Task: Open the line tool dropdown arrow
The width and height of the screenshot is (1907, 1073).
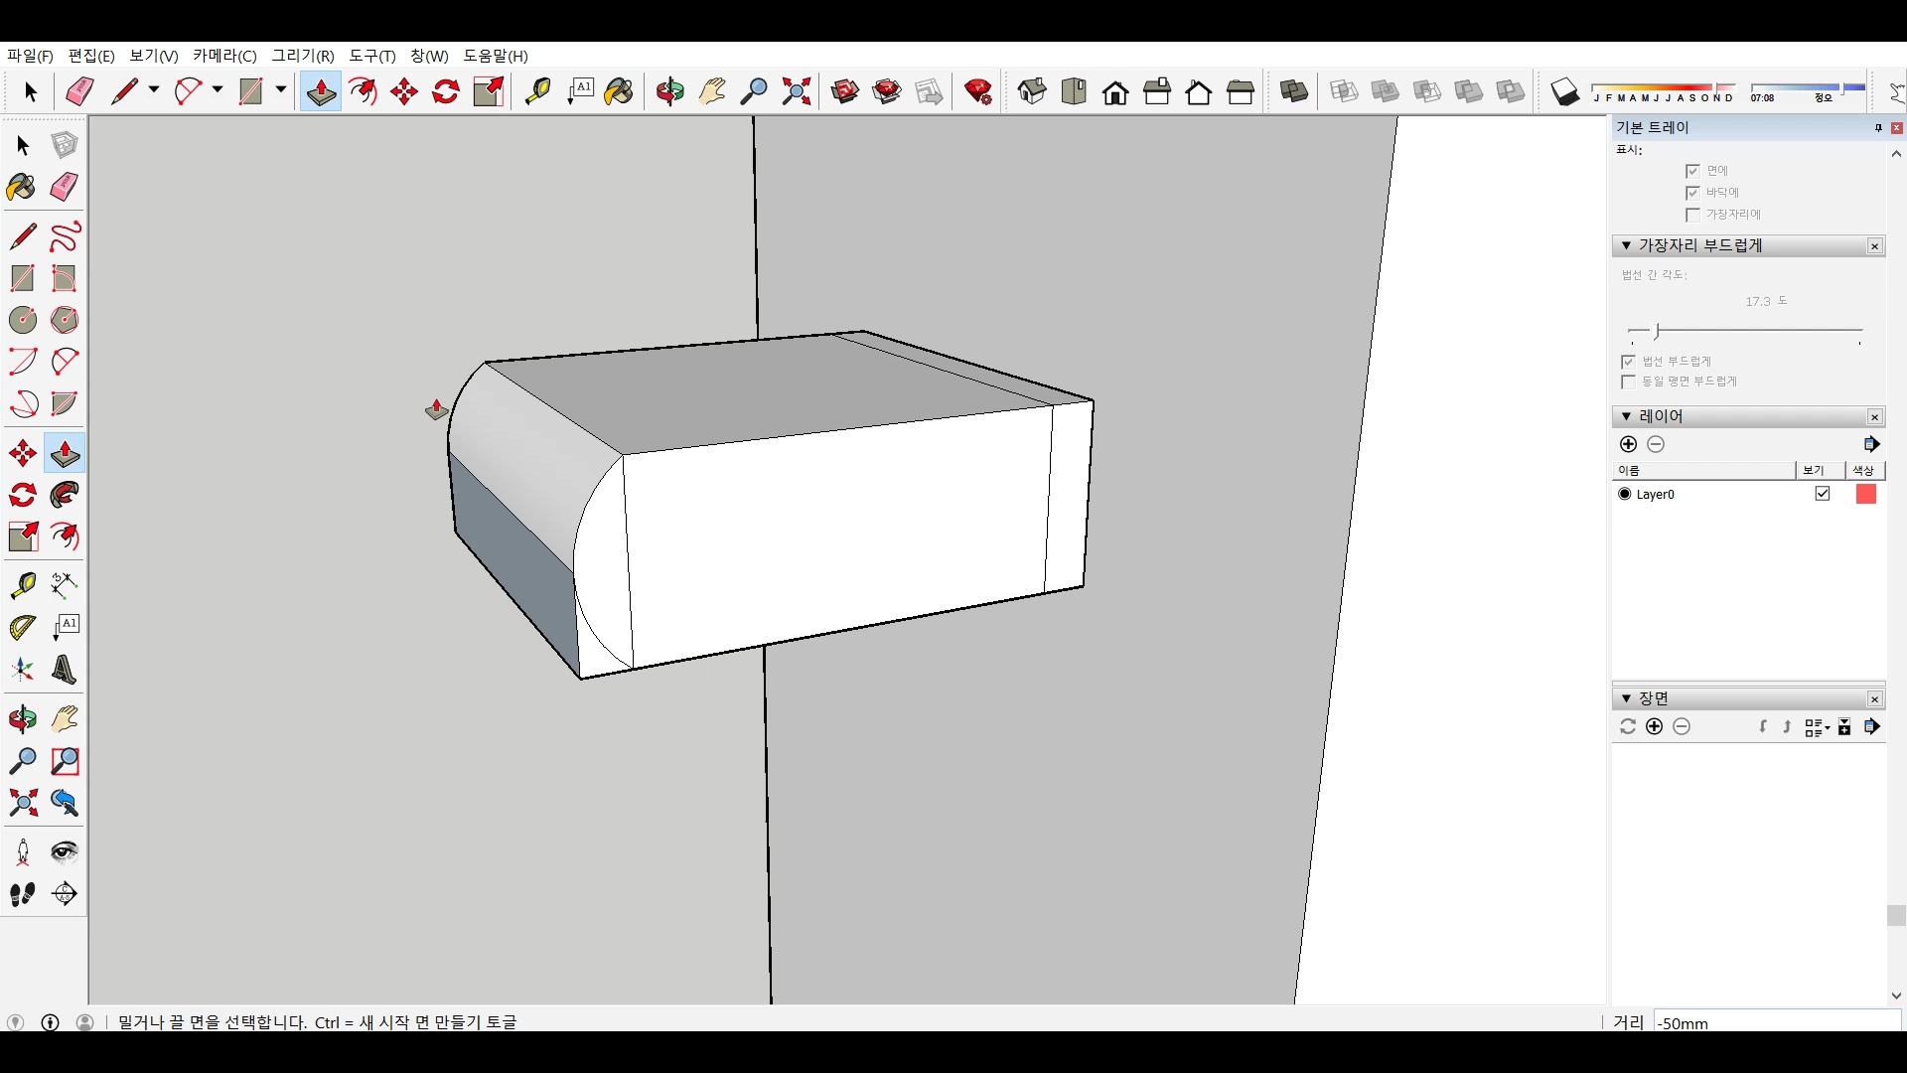Action: [154, 90]
